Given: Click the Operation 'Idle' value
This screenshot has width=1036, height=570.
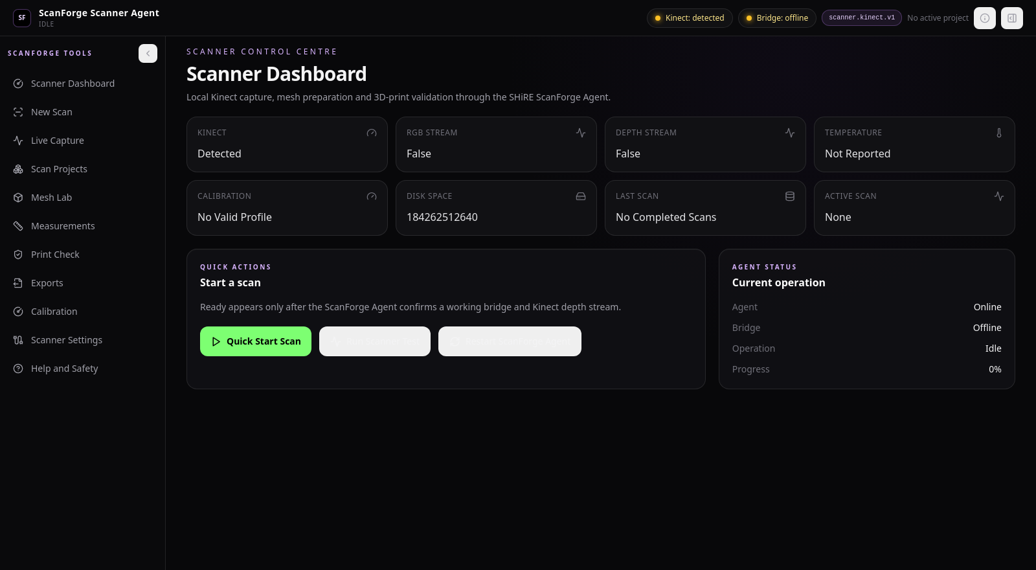Looking at the screenshot, I should pos(993,348).
